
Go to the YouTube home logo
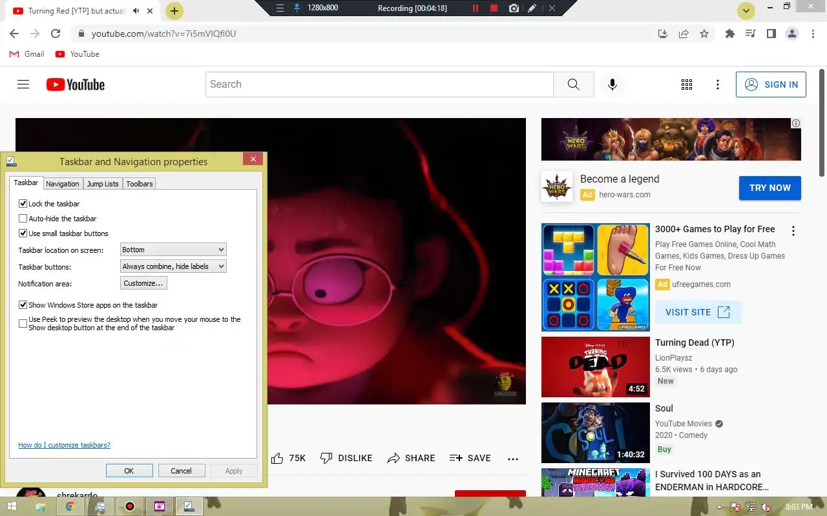[x=76, y=84]
